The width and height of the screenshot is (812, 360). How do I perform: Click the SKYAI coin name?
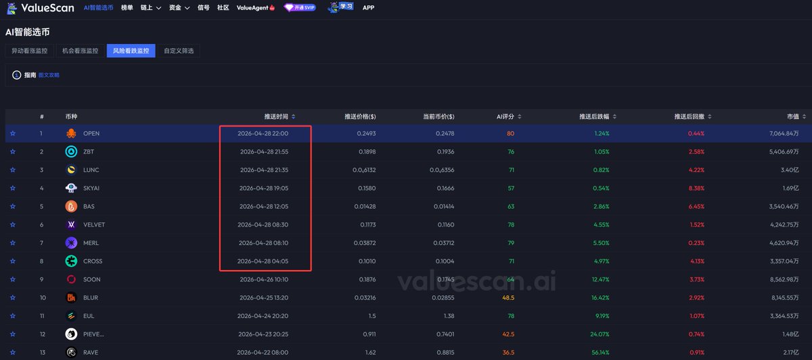92,188
